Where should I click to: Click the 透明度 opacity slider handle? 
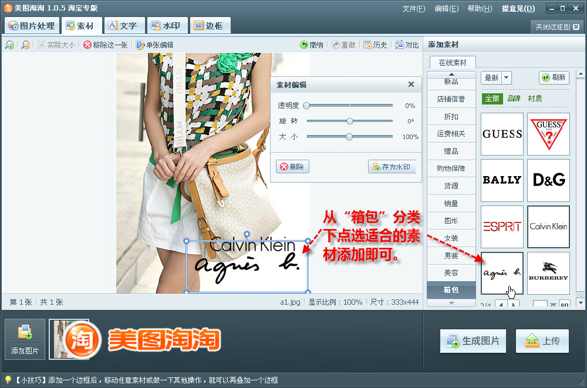[306, 106]
